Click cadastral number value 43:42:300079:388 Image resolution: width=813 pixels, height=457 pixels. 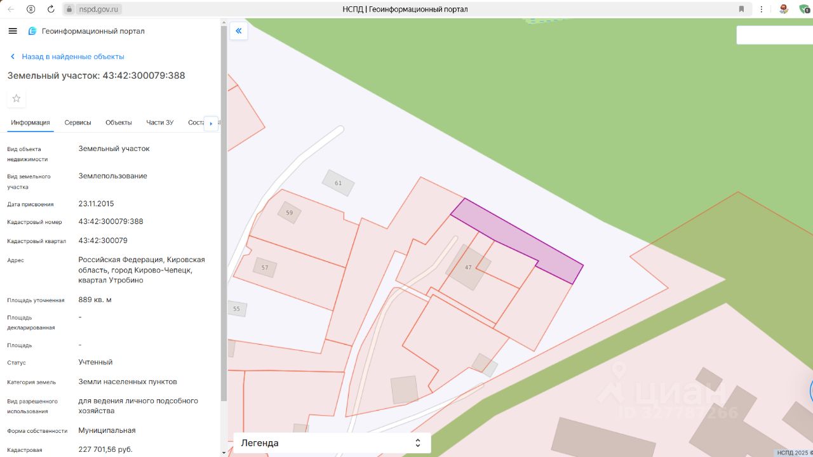pyautogui.click(x=111, y=222)
